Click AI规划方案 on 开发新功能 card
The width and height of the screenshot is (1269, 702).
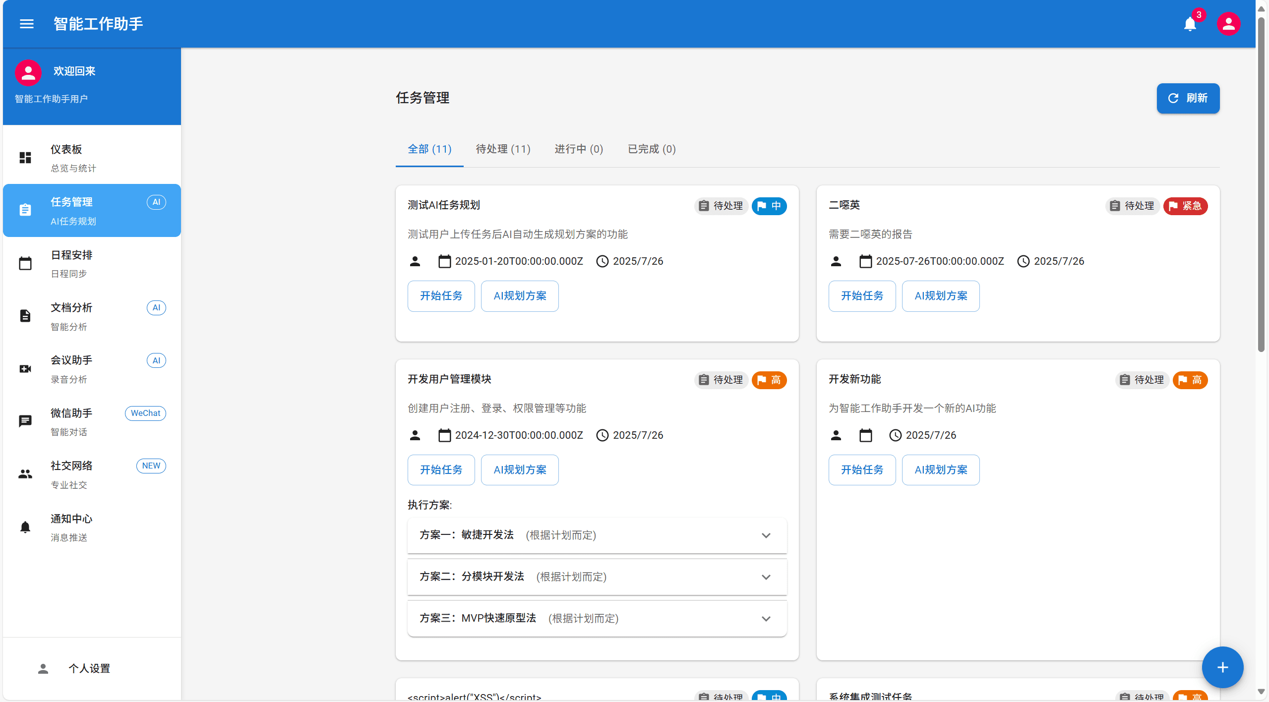point(941,470)
